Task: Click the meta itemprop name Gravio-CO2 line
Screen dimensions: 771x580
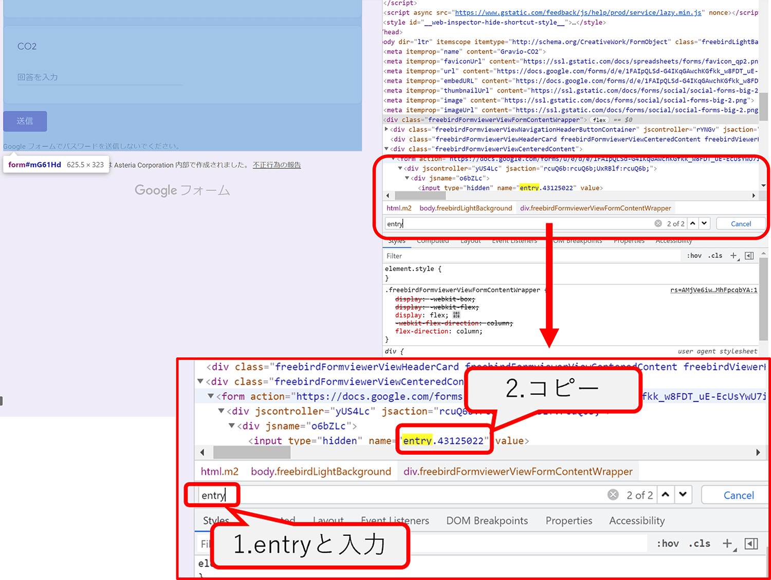Action: [465, 51]
